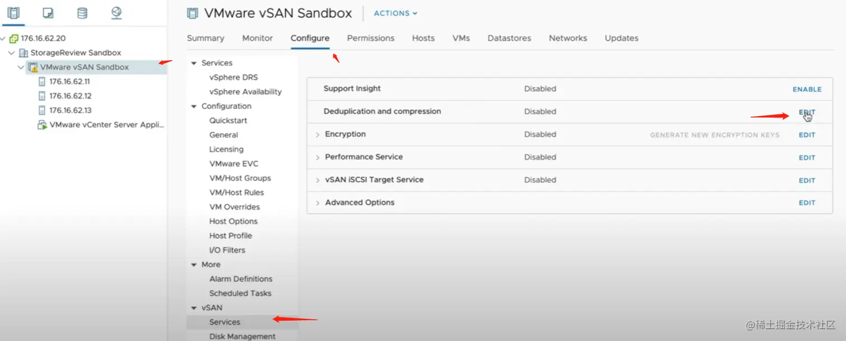Open Host Profile page

[231, 236]
